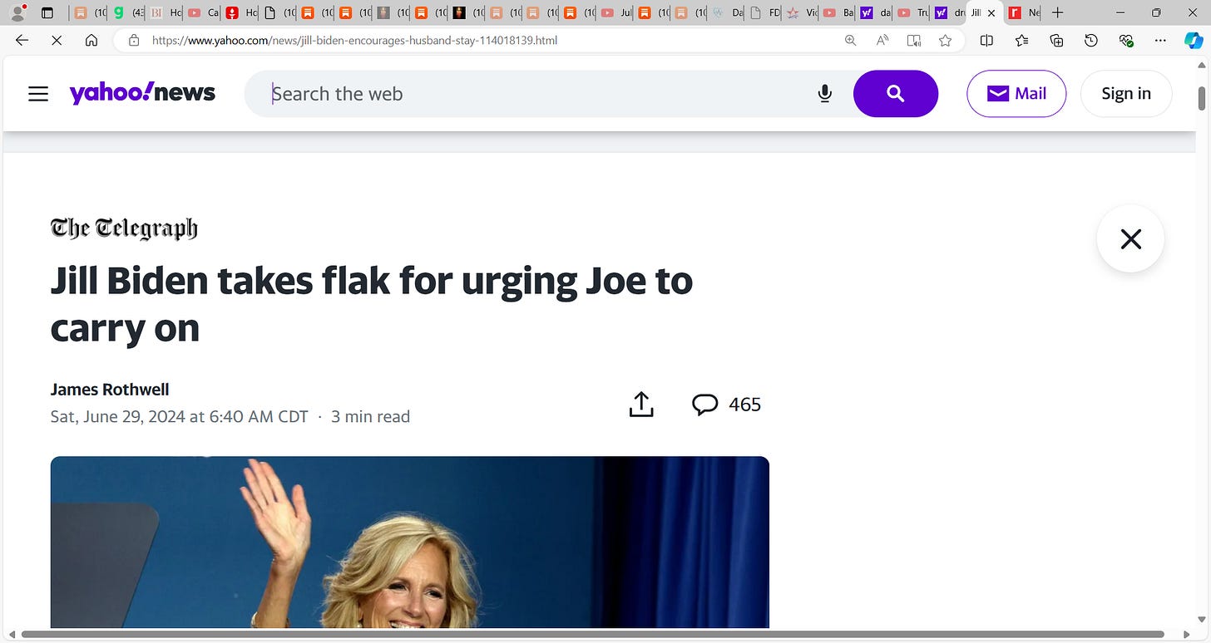The height and width of the screenshot is (643, 1211).
Task: Open The Telegraph publisher logo
Action: 124,228
